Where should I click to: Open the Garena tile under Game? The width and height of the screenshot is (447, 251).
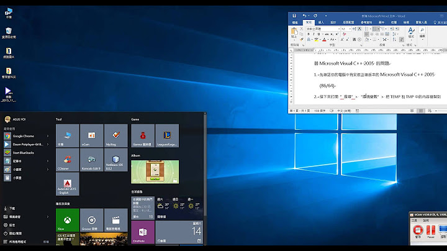click(x=143, y=136)
